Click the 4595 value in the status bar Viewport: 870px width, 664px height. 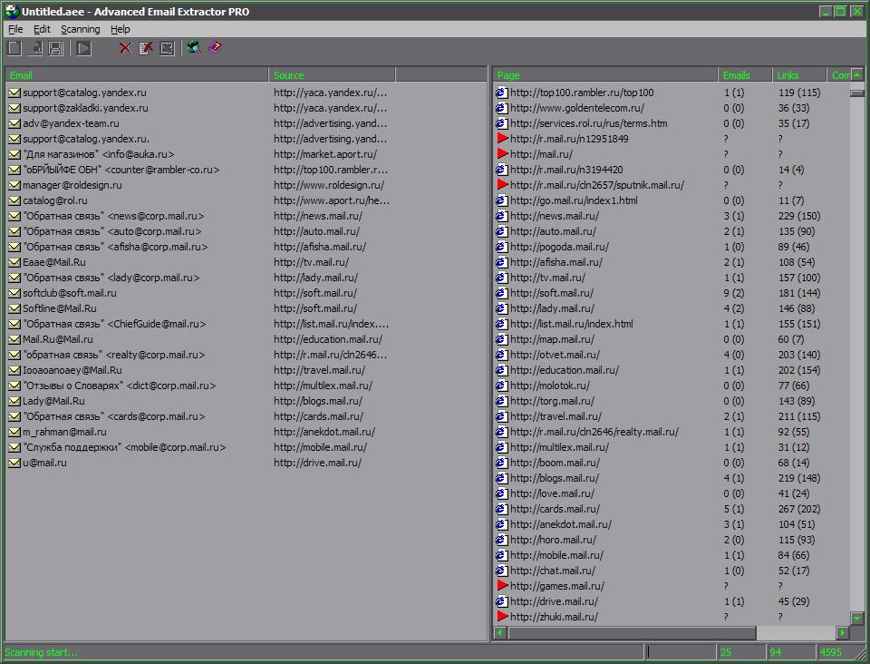pos(831,652)
